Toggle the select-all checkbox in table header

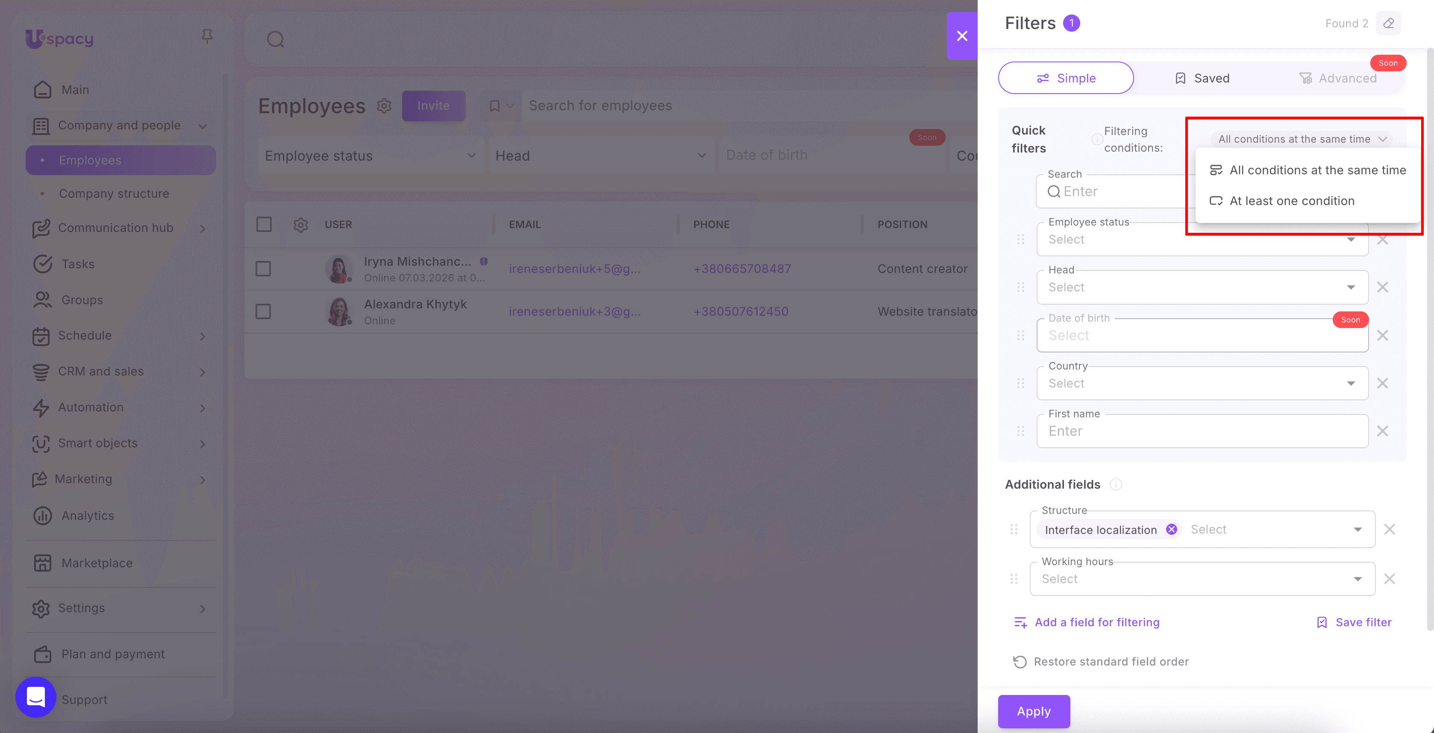click(264, 224)
